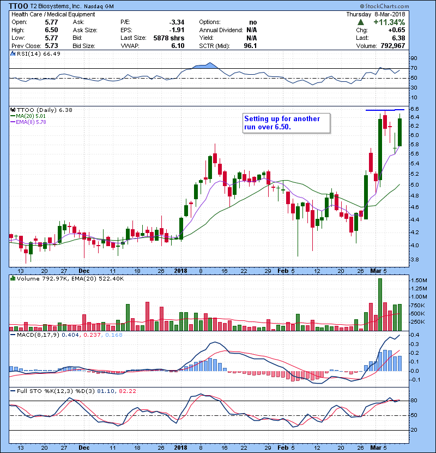Viewport: 436px width, 453px height.
Task: Click the EPS value -1.91
Action: pos(177,30)
